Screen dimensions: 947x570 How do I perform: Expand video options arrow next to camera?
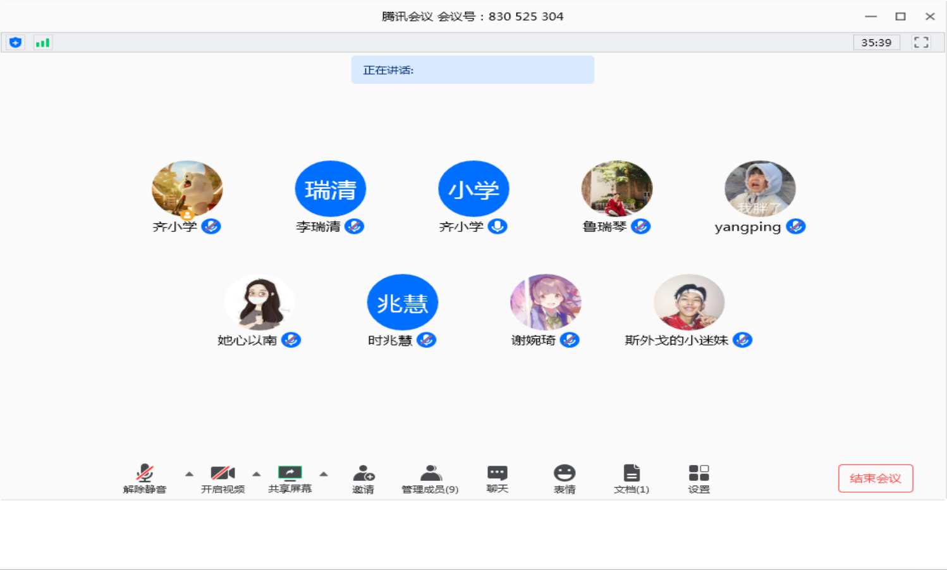pyautogui.click(x=257, y=474)
